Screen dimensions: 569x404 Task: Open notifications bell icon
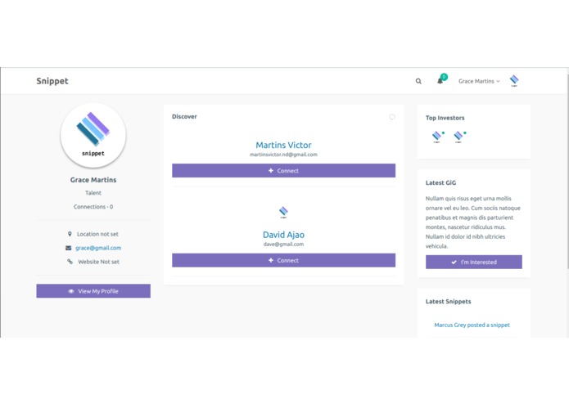tap(440, 81)
